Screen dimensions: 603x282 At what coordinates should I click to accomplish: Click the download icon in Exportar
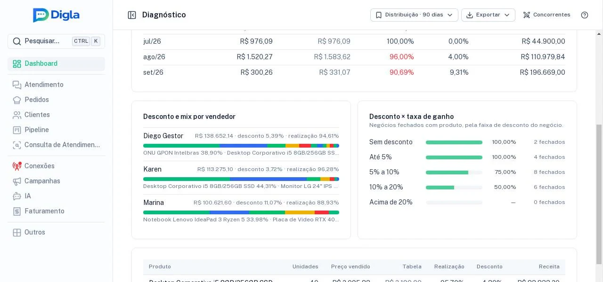pyautogui.click(x=470, y=15)
